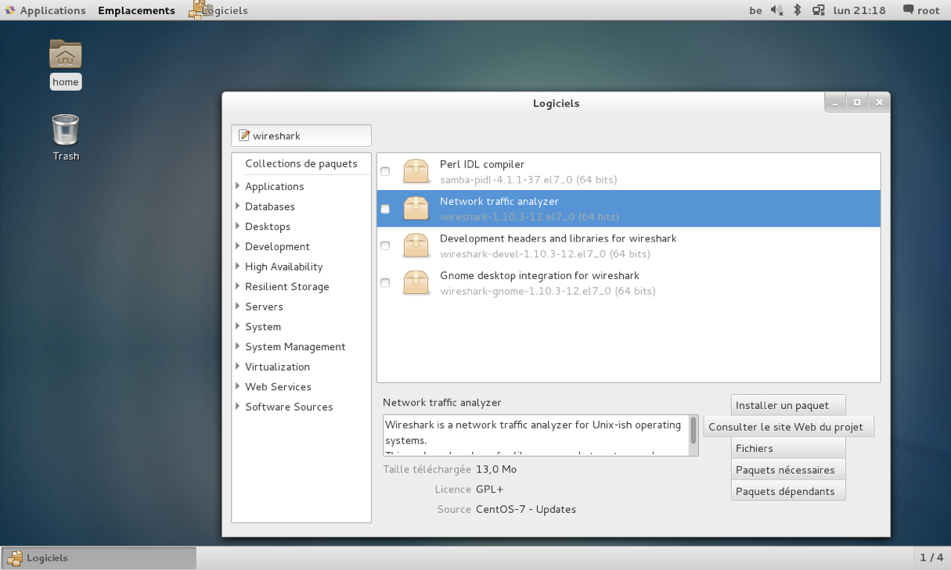Expand the Resilient Storage collection arrow
This screenshot has height=570, width=951.
tap(238, 286)
